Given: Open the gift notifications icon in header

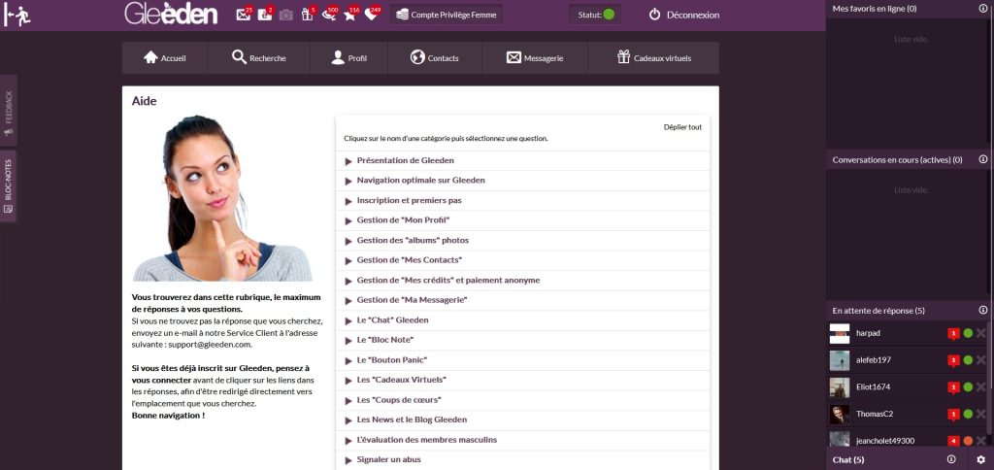Looking at the screenshot, I should tap(307, 15).
